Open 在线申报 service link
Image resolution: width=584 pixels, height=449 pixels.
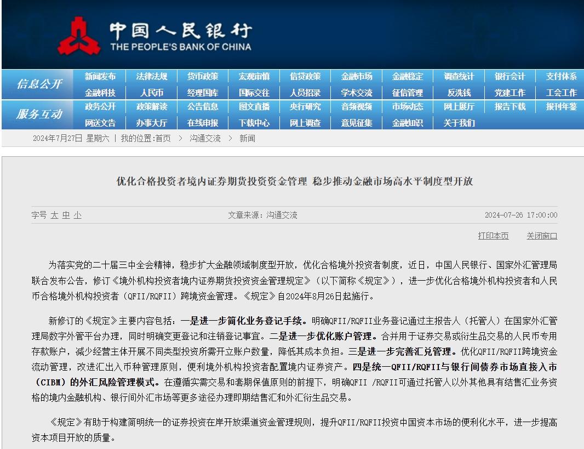203,123
